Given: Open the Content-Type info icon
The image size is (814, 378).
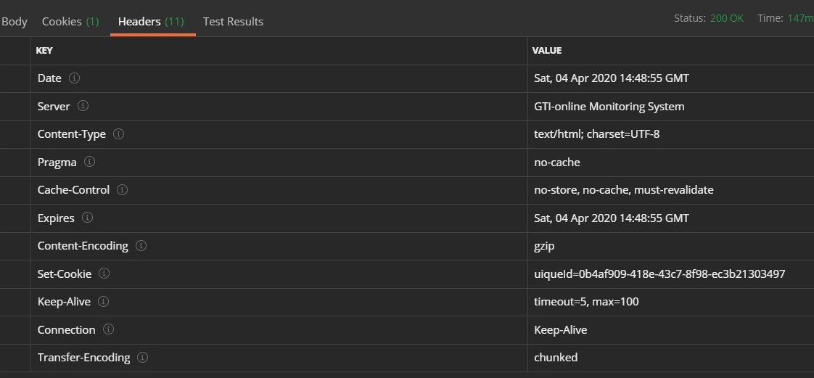Looking at the screenshot, I should 119,134.
